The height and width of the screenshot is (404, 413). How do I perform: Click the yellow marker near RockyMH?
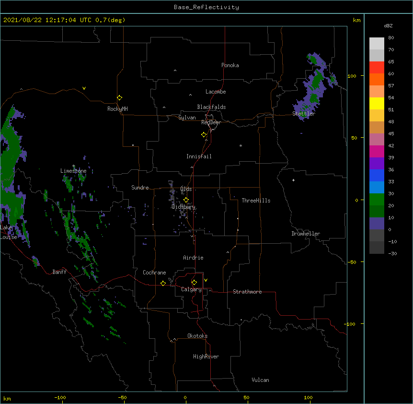119,97
